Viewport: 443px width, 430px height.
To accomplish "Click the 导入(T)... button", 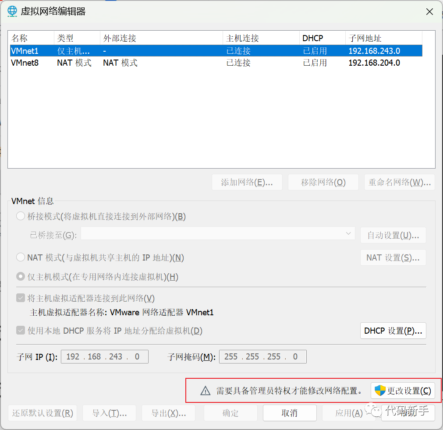I will coord(110,413).
